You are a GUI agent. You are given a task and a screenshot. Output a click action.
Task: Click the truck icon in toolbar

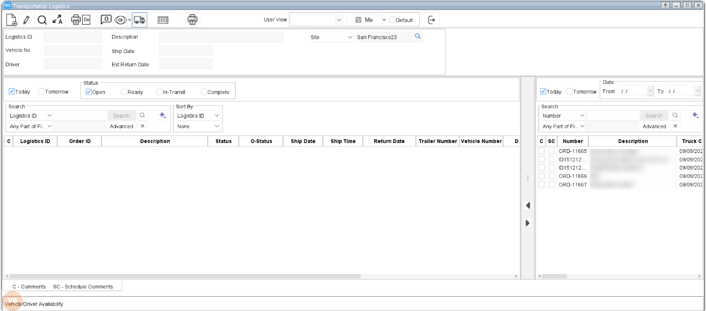[140, 20]
